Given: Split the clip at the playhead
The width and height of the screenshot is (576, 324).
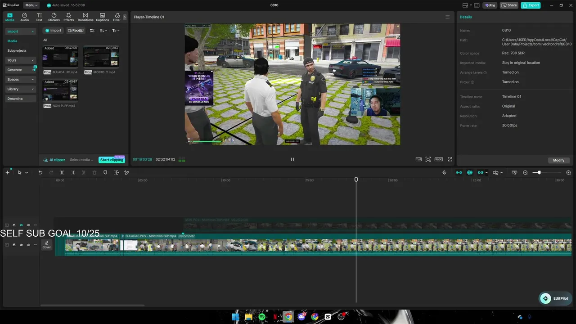Looking at the screenshot, I should tap(62, 173).
